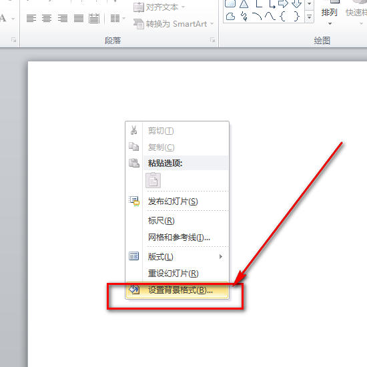
Task: Open the font color dropdown arrow
Action: [13, 19]
